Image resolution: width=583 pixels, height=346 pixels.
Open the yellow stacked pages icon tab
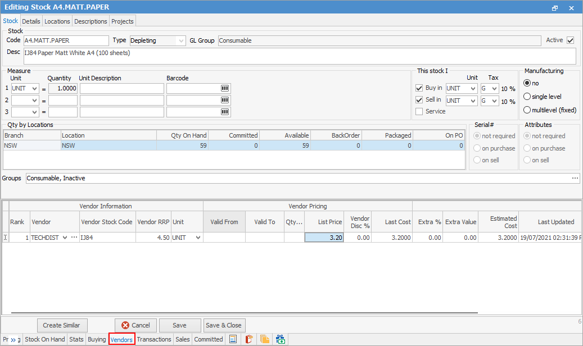(x=264, y=339)
